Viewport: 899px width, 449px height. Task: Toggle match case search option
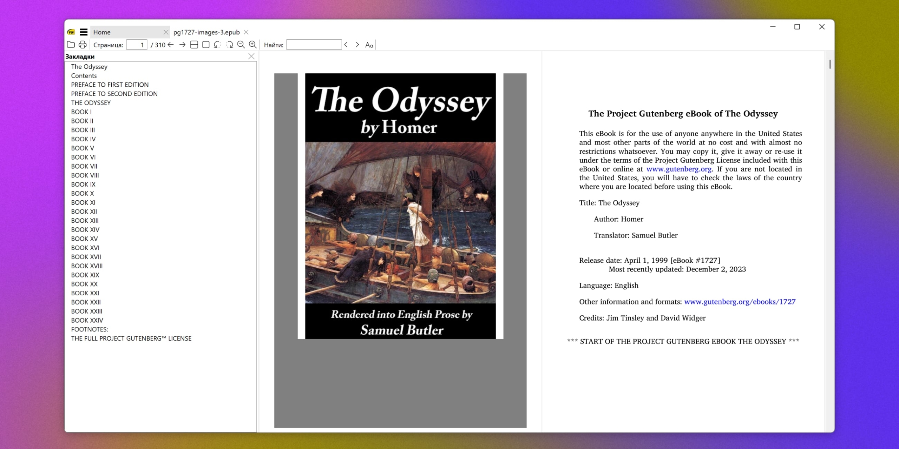pyautogui.click(x=369, y=45)
